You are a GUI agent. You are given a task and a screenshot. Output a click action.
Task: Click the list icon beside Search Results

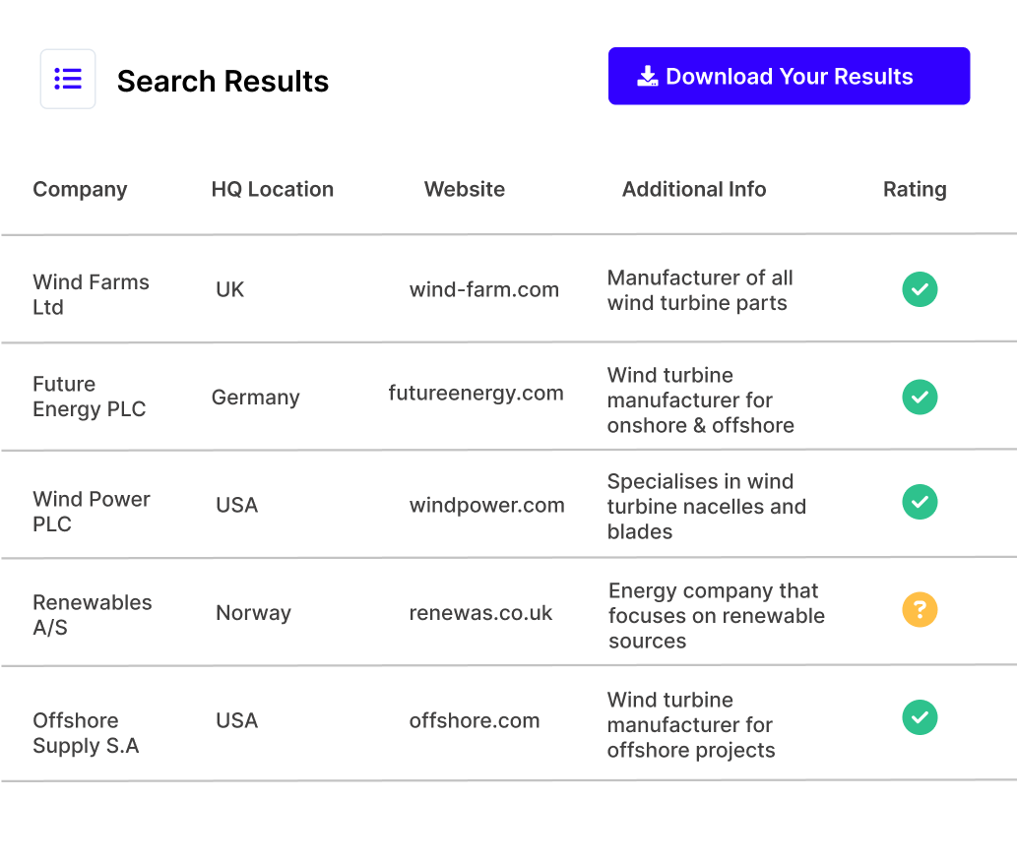[x=67, y=79]
